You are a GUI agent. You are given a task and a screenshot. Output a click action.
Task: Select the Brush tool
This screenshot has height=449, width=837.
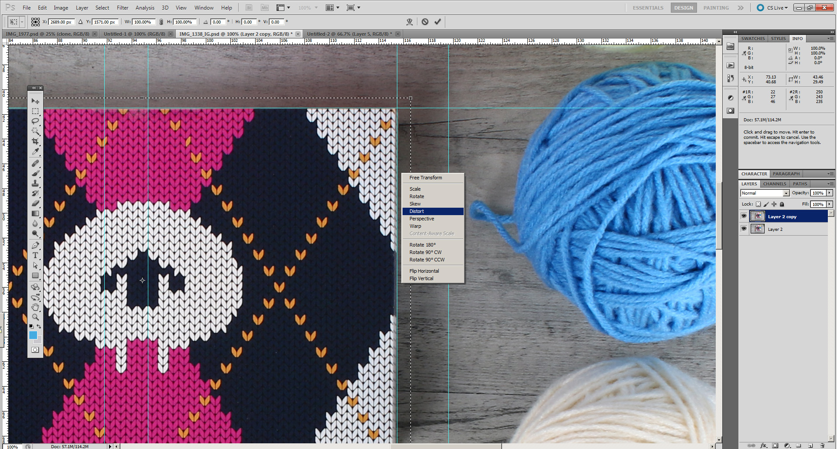pyautogui.click(x=35, y=173)
